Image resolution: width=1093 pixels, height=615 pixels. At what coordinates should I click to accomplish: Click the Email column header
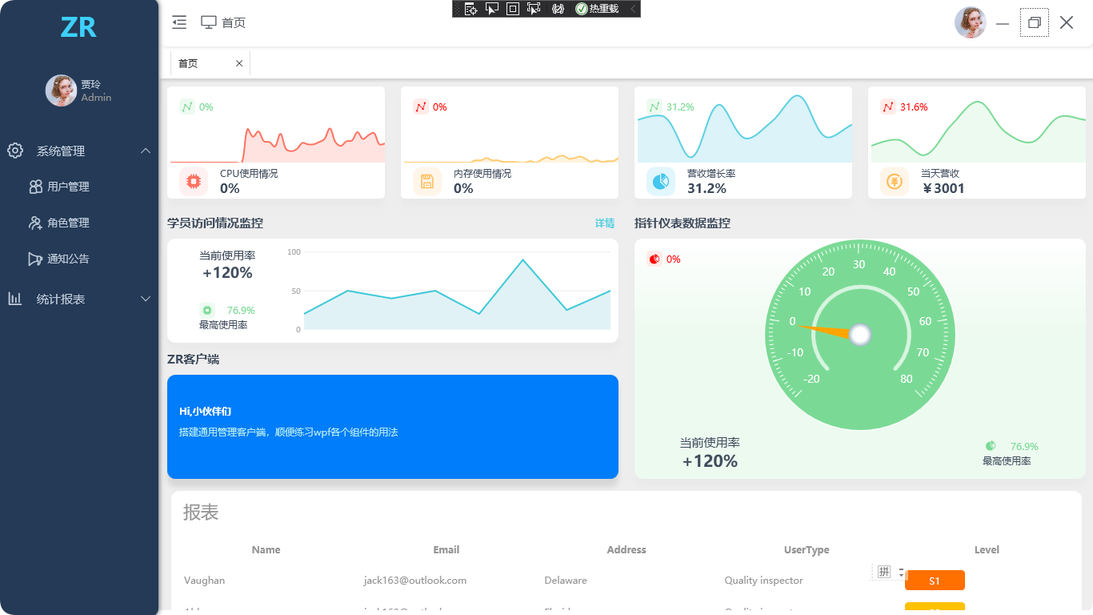tap(446, 549)
